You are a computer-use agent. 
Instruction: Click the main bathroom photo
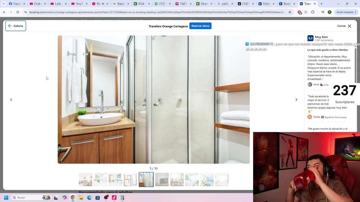pos(154,100)
